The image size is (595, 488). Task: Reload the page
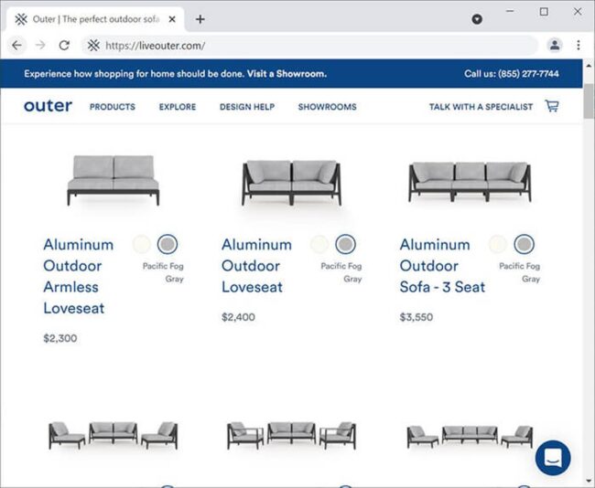pyautogui.click(x=64, y=46)
